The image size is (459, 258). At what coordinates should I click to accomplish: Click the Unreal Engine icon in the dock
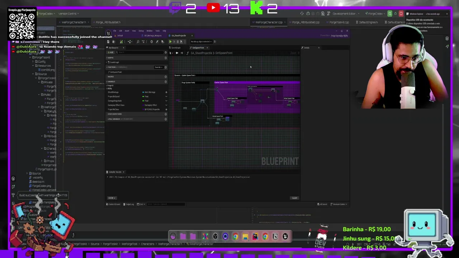[285, 236]
